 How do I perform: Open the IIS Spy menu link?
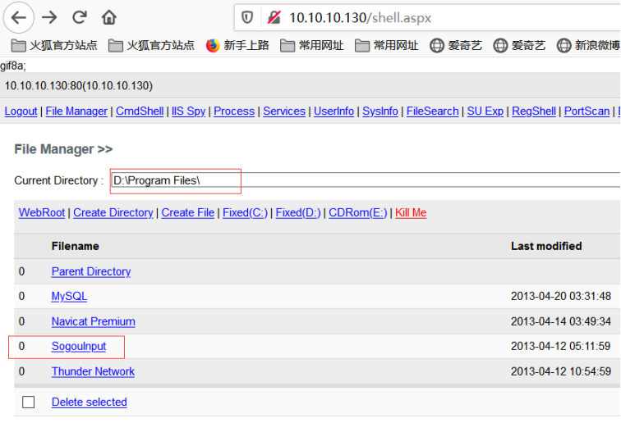click(x=189, y=111)
